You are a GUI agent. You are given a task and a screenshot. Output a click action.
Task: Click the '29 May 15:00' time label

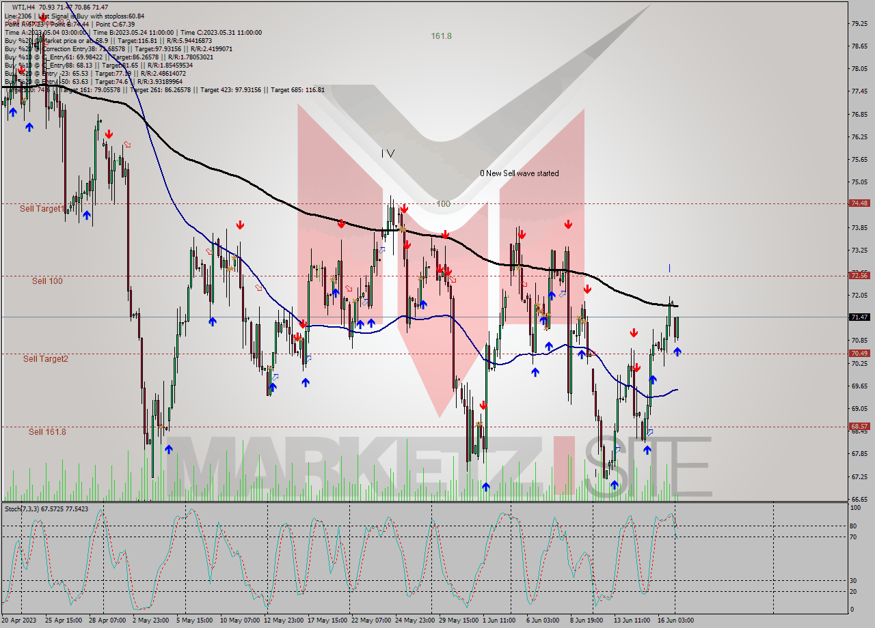[459, 620]
